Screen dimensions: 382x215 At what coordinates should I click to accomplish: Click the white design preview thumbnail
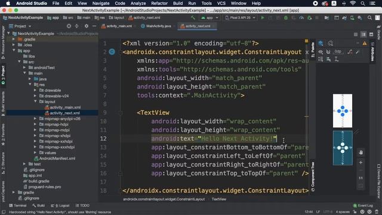[x=343, y=110]
